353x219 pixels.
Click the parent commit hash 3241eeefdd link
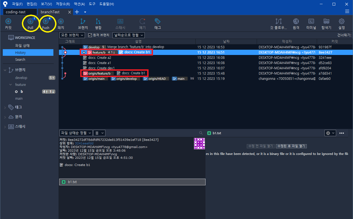coord(84,143)
